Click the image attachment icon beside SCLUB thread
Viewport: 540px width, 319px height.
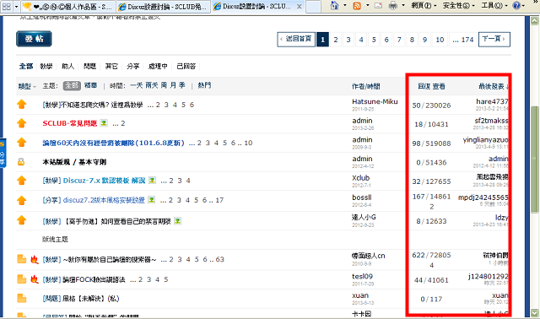tap(104, 123)
